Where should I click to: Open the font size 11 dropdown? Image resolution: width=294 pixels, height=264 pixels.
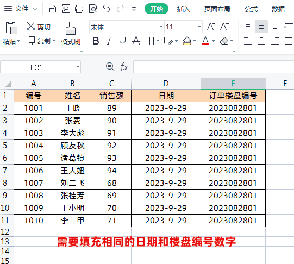pyautogui.click(x=199, y=27)
